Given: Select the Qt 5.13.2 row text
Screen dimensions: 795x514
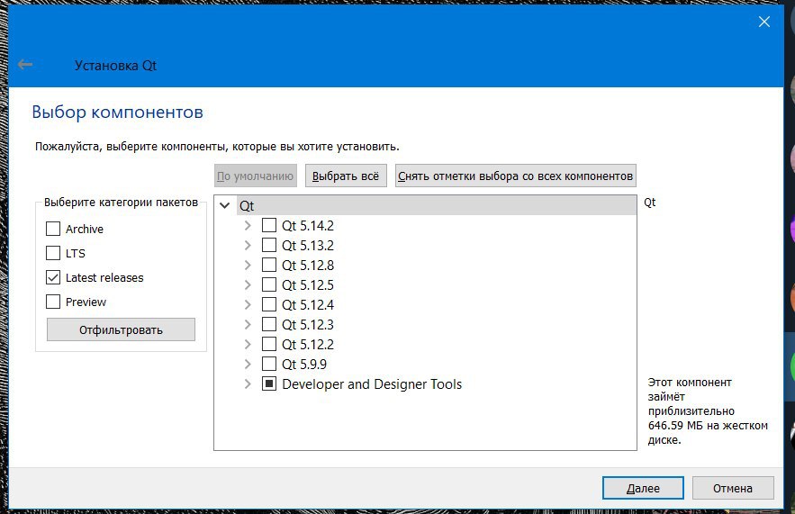Looking at the screenshot, I should point(308,245).
